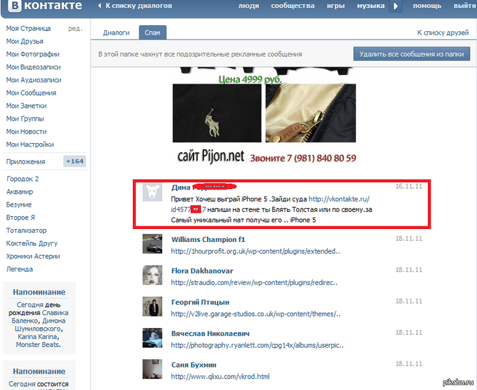Open the сообщества header menu item
Screen dimensions: 477x390
click(292, 6)
